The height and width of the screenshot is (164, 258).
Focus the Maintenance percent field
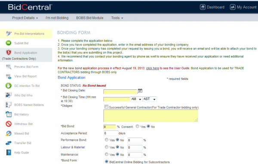click(x=135, y=155)
